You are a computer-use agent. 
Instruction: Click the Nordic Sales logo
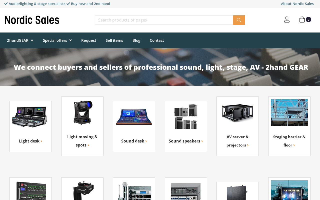tap(32, 20)
